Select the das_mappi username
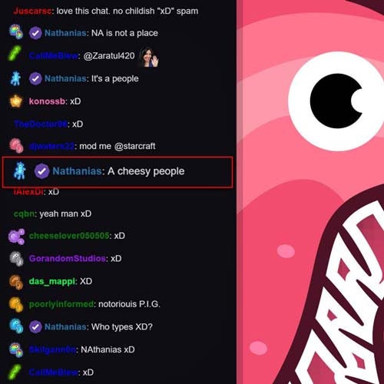The width and height of the screenshot is (384, 384). pos(52,282)
